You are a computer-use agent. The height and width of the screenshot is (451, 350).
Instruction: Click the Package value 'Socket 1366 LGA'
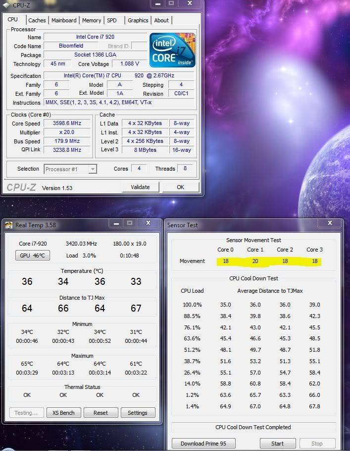coord(95,55)
